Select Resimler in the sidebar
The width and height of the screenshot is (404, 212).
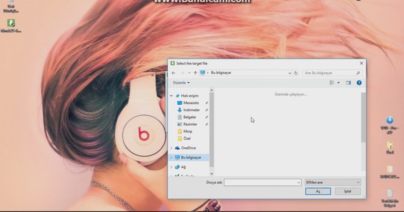coord(190,124)
